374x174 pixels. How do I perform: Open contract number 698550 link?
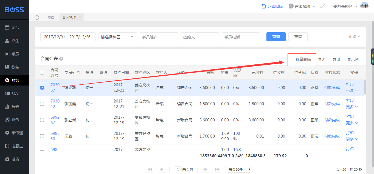coord(55,136)
